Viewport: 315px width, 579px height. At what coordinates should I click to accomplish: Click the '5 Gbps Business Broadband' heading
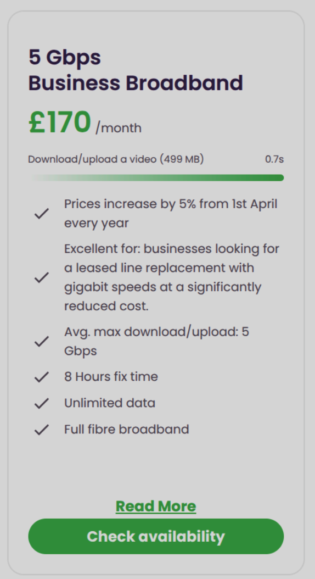(x=136, y=70)
